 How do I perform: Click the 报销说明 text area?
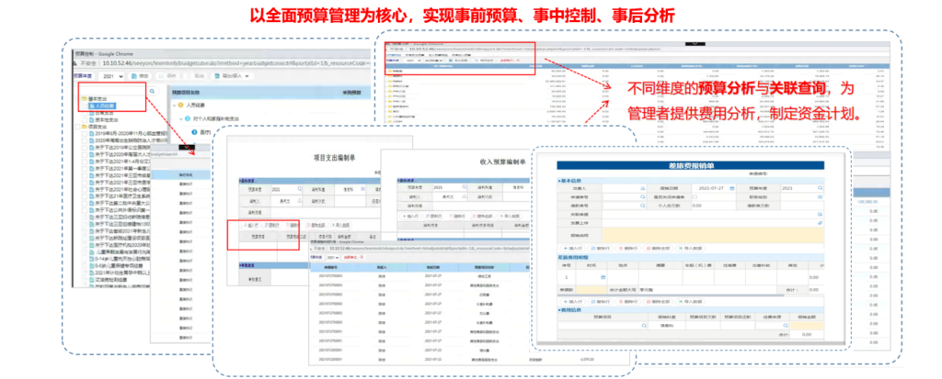[708, 233]
